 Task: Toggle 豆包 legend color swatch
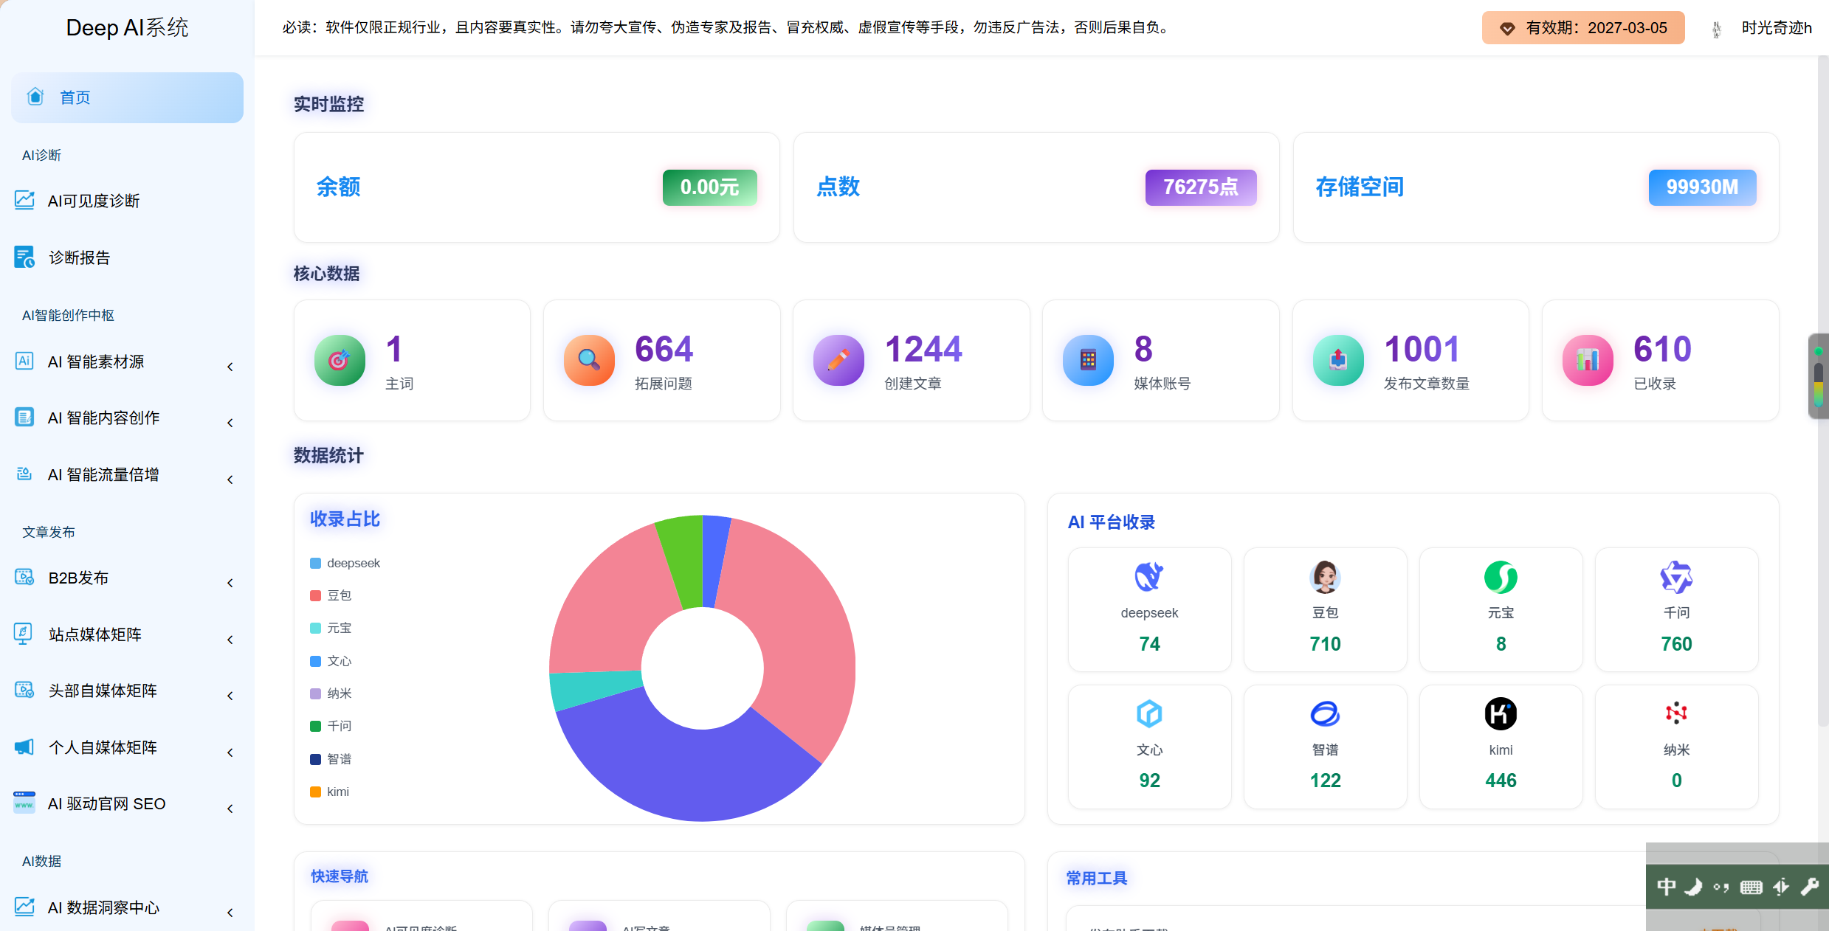[x=315, y=595]
